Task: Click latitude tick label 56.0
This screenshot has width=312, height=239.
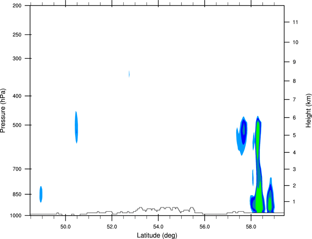Action: tap(205, 227)
